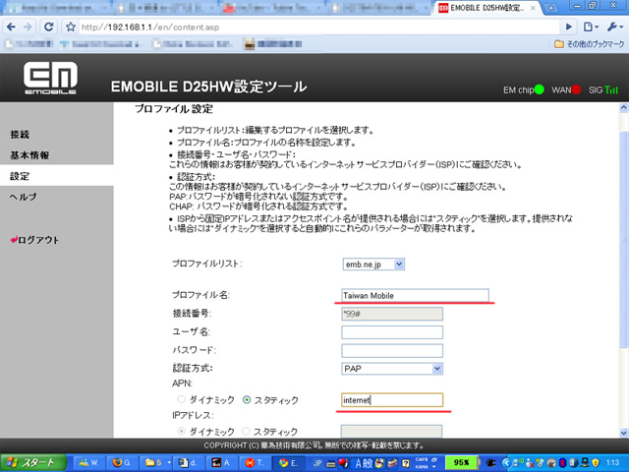629x472 pixels.
Task: Open the その他のブックマーク folder
Action: (590, 43)
